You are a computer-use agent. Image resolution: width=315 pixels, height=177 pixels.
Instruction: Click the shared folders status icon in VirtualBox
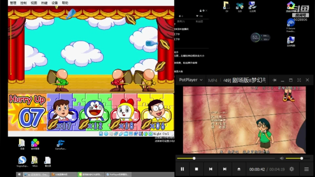[126, 134]
